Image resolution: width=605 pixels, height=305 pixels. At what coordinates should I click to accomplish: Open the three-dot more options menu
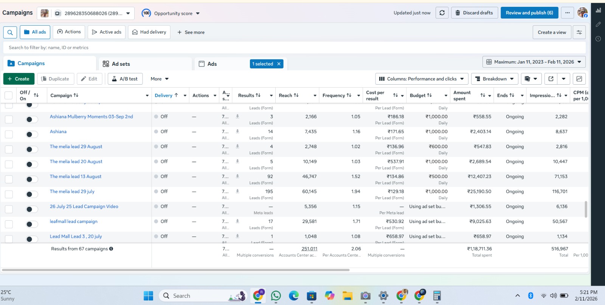point(567,13)
